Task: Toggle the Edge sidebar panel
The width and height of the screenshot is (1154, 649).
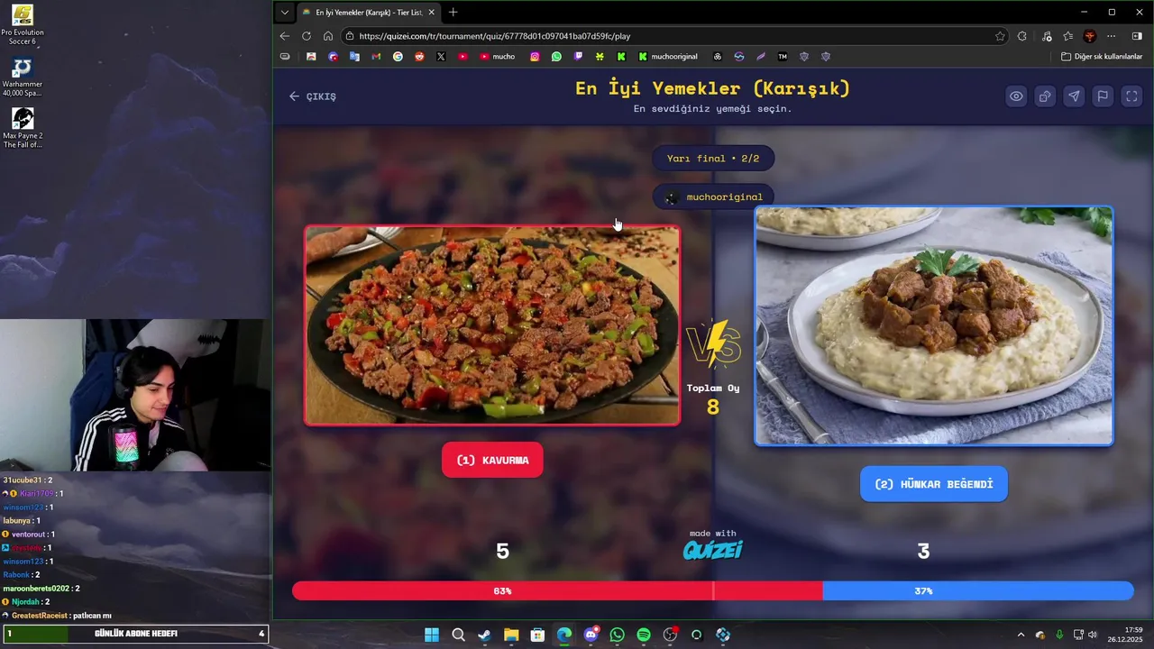Action: [1137, 36]
